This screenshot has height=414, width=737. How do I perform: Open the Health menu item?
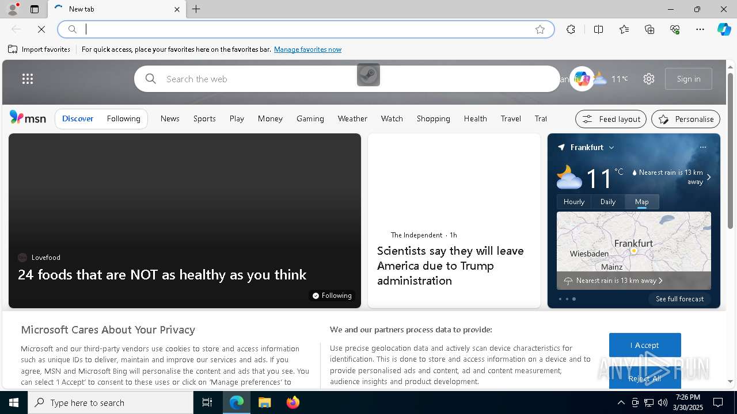coord(476,118)
